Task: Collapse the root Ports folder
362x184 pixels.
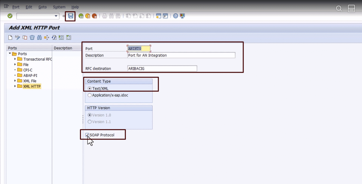Action: coord(10,53)
